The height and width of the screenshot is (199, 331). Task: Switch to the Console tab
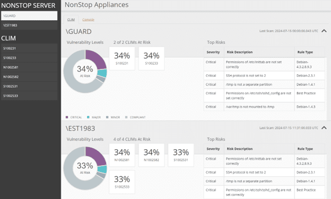88,20
